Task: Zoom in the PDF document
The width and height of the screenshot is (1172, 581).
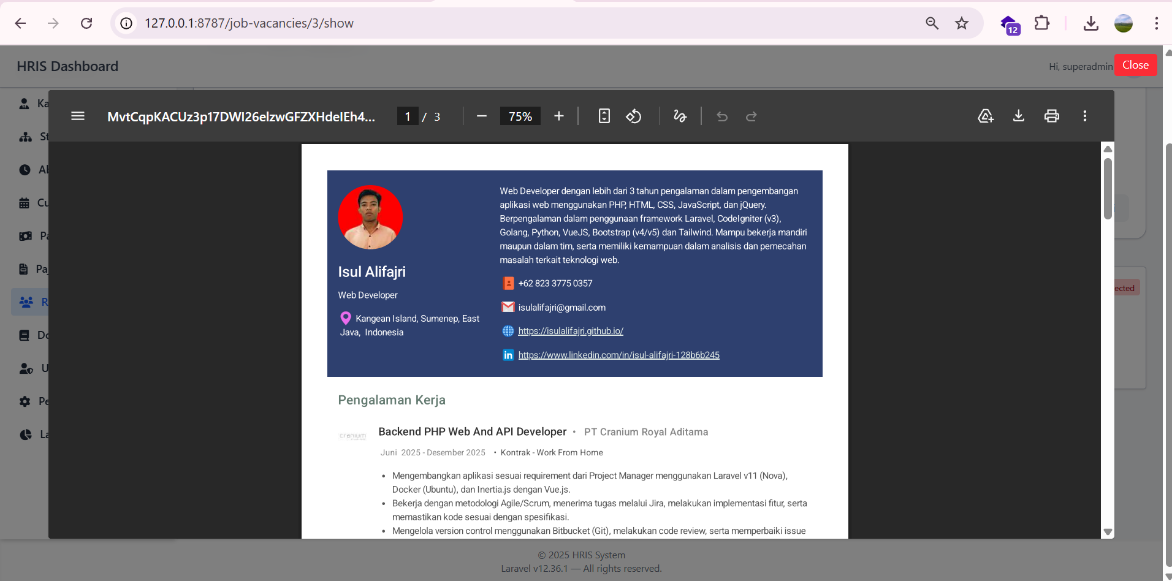Action: [558, 116]
